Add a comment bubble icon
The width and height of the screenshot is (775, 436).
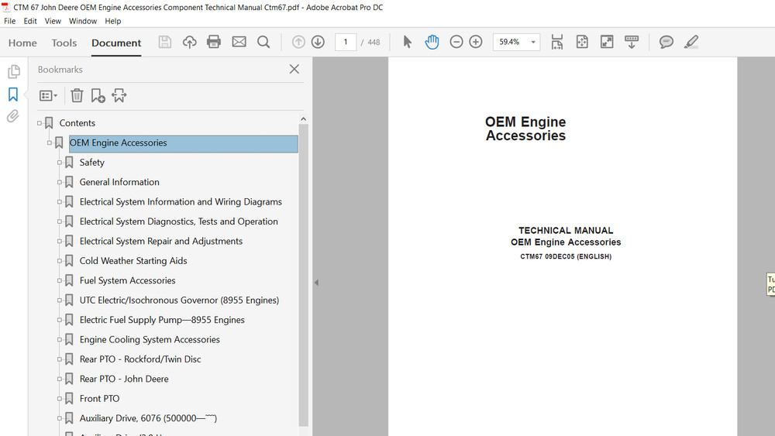pos(666,42)
